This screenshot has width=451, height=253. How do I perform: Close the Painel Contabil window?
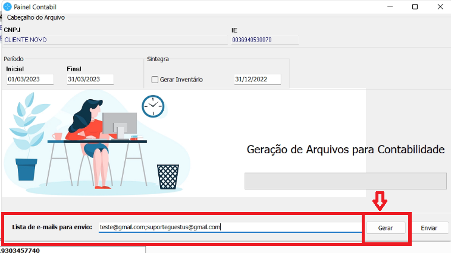pos(439,7)
